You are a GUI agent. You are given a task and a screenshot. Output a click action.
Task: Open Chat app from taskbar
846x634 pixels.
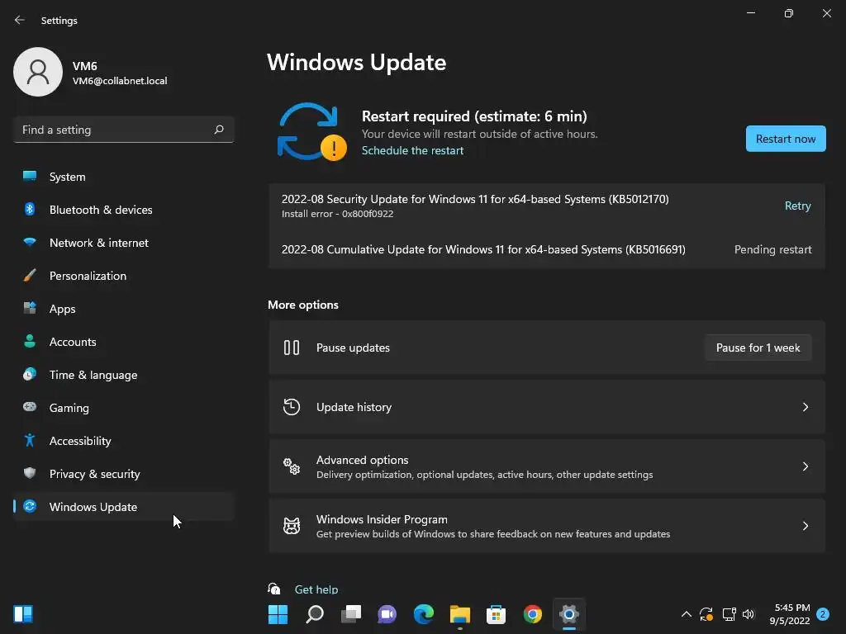coord(387,614)
